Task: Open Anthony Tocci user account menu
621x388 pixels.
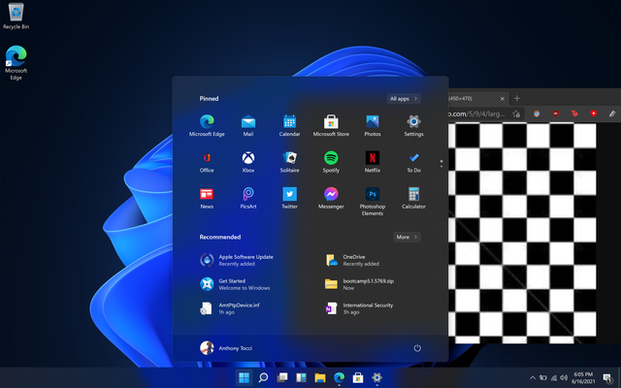Action: 226,348
